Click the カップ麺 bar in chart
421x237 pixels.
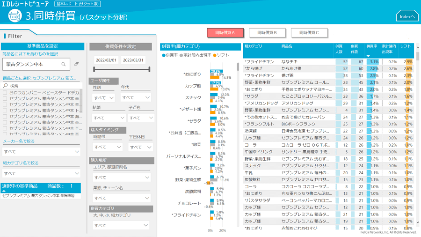(x=216, y=83)
